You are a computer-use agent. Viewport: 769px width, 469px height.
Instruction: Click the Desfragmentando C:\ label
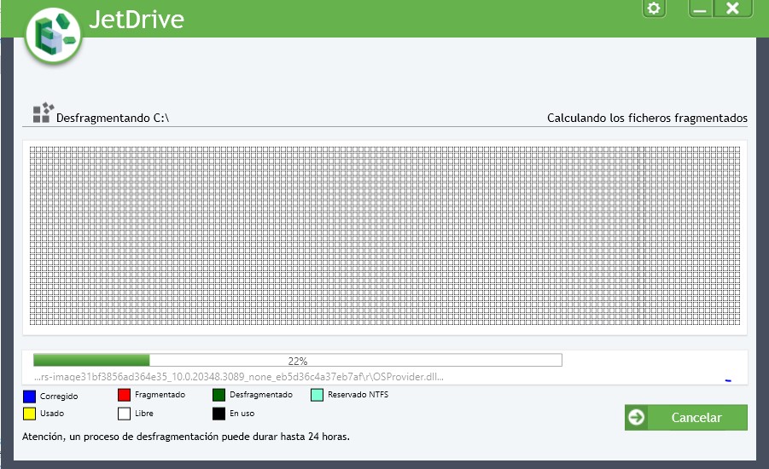point(113,119)
